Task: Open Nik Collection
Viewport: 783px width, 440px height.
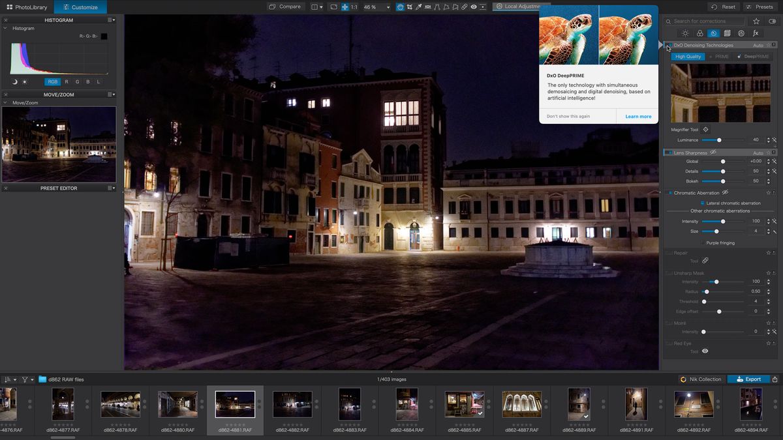Action: tap(701, 379)
